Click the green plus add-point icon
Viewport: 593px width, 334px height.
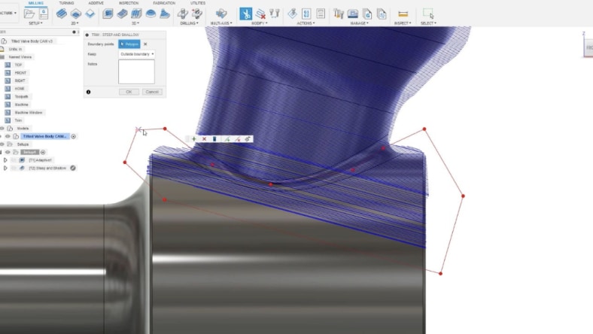(x=193, y=139)
